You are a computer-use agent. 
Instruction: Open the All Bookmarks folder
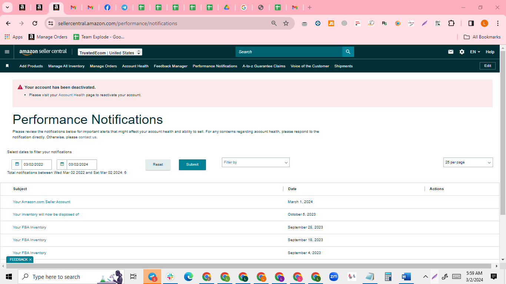click(482, 37)
